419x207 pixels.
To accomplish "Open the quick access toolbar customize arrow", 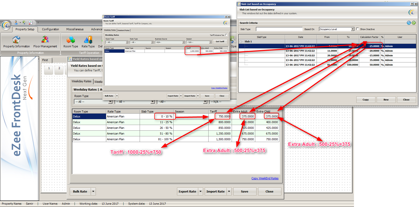I will tap(38, 23).
